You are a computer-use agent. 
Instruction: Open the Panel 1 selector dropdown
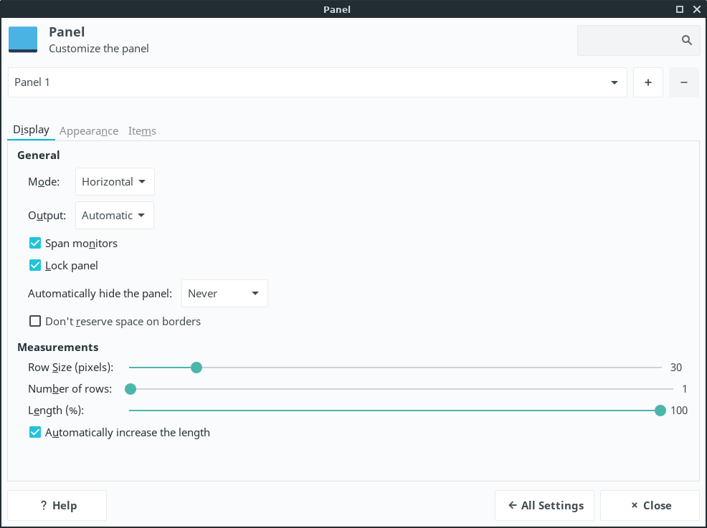[317, 82]
